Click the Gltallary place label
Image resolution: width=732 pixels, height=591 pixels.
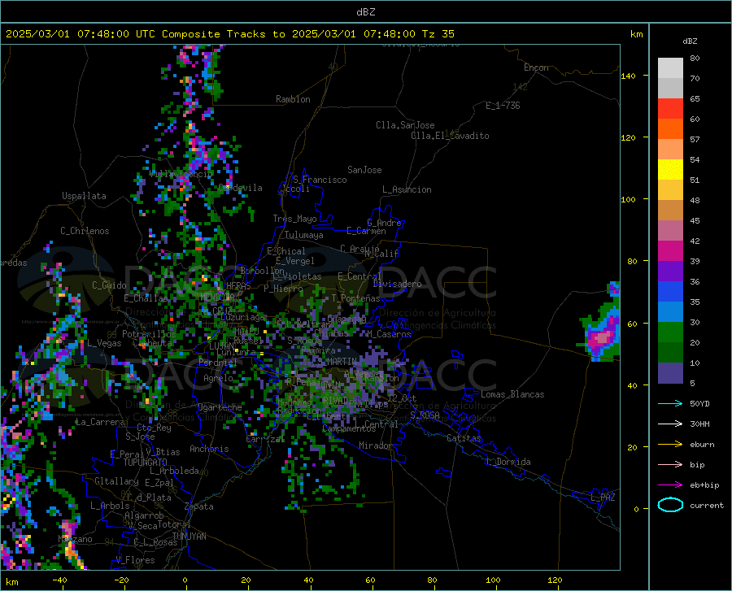click(116, 481)
